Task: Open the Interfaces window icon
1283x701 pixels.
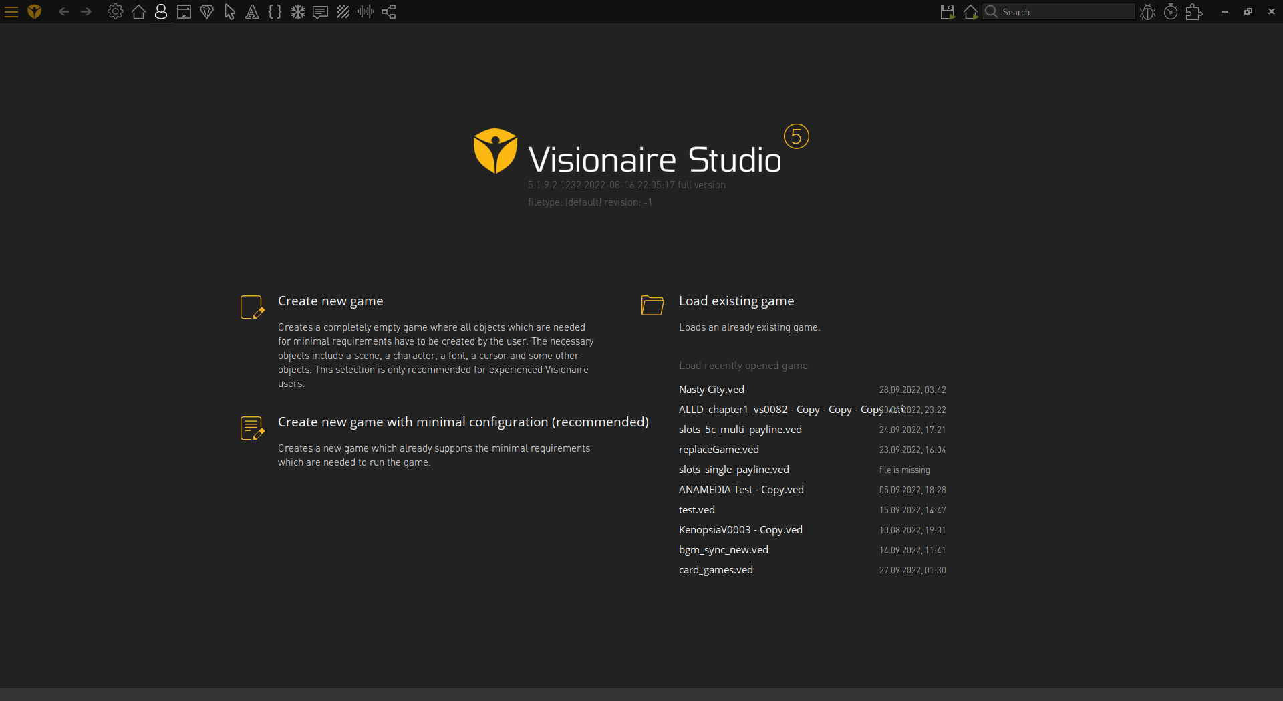Action: [184, 12]
